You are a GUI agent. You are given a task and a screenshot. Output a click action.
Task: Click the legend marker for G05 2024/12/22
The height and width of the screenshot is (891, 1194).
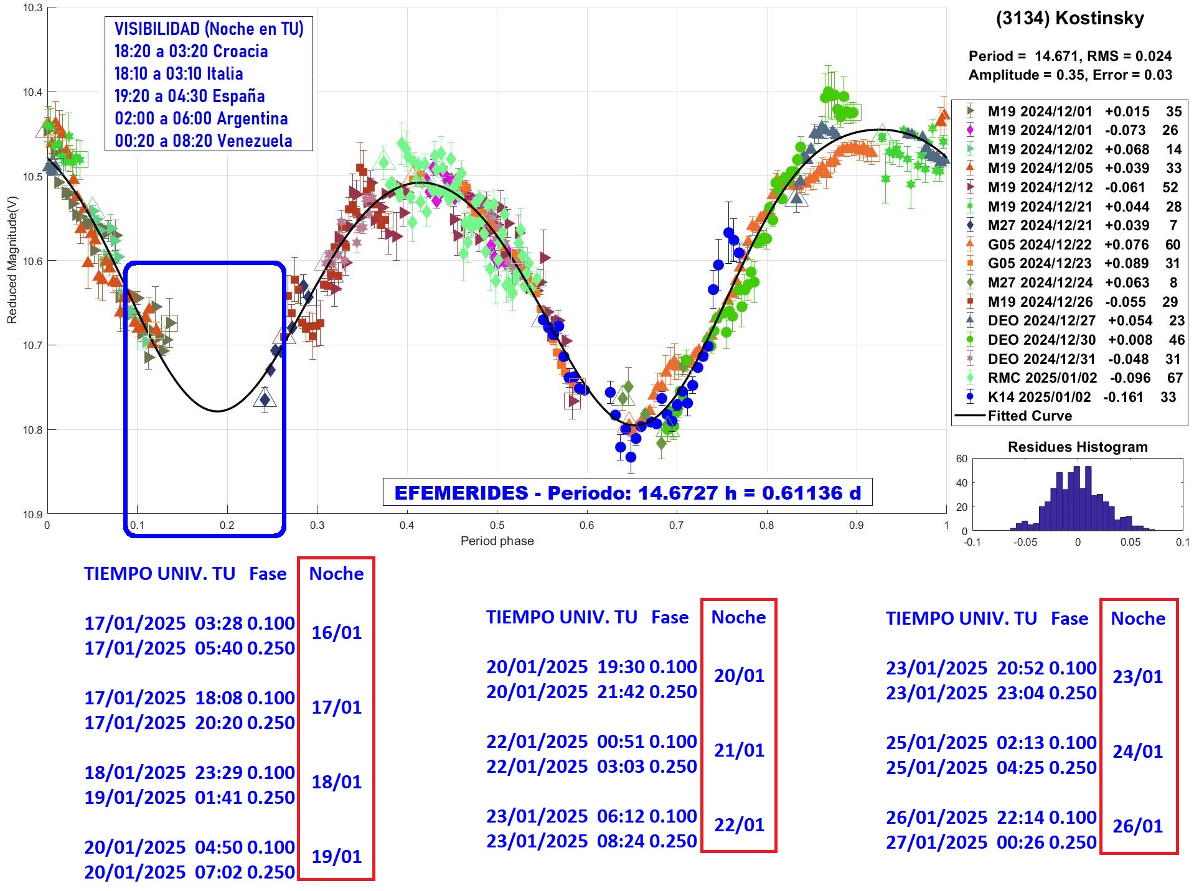[970, 245]
